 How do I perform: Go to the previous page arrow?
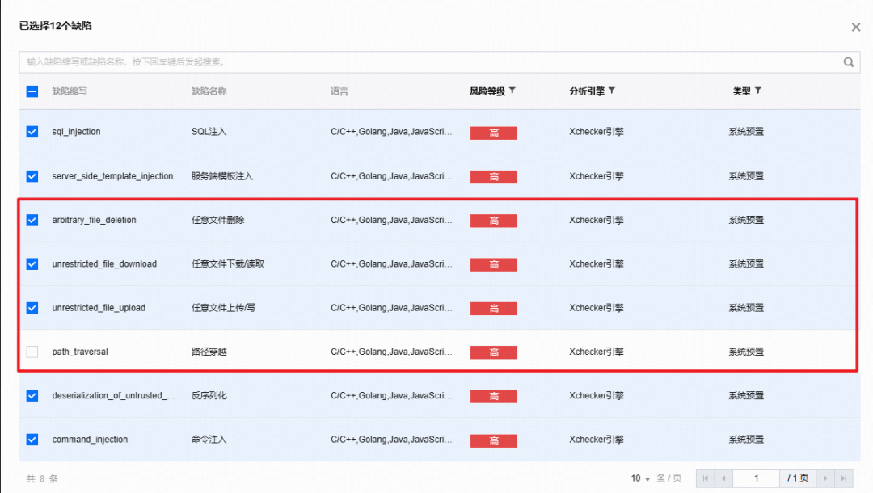723,478
